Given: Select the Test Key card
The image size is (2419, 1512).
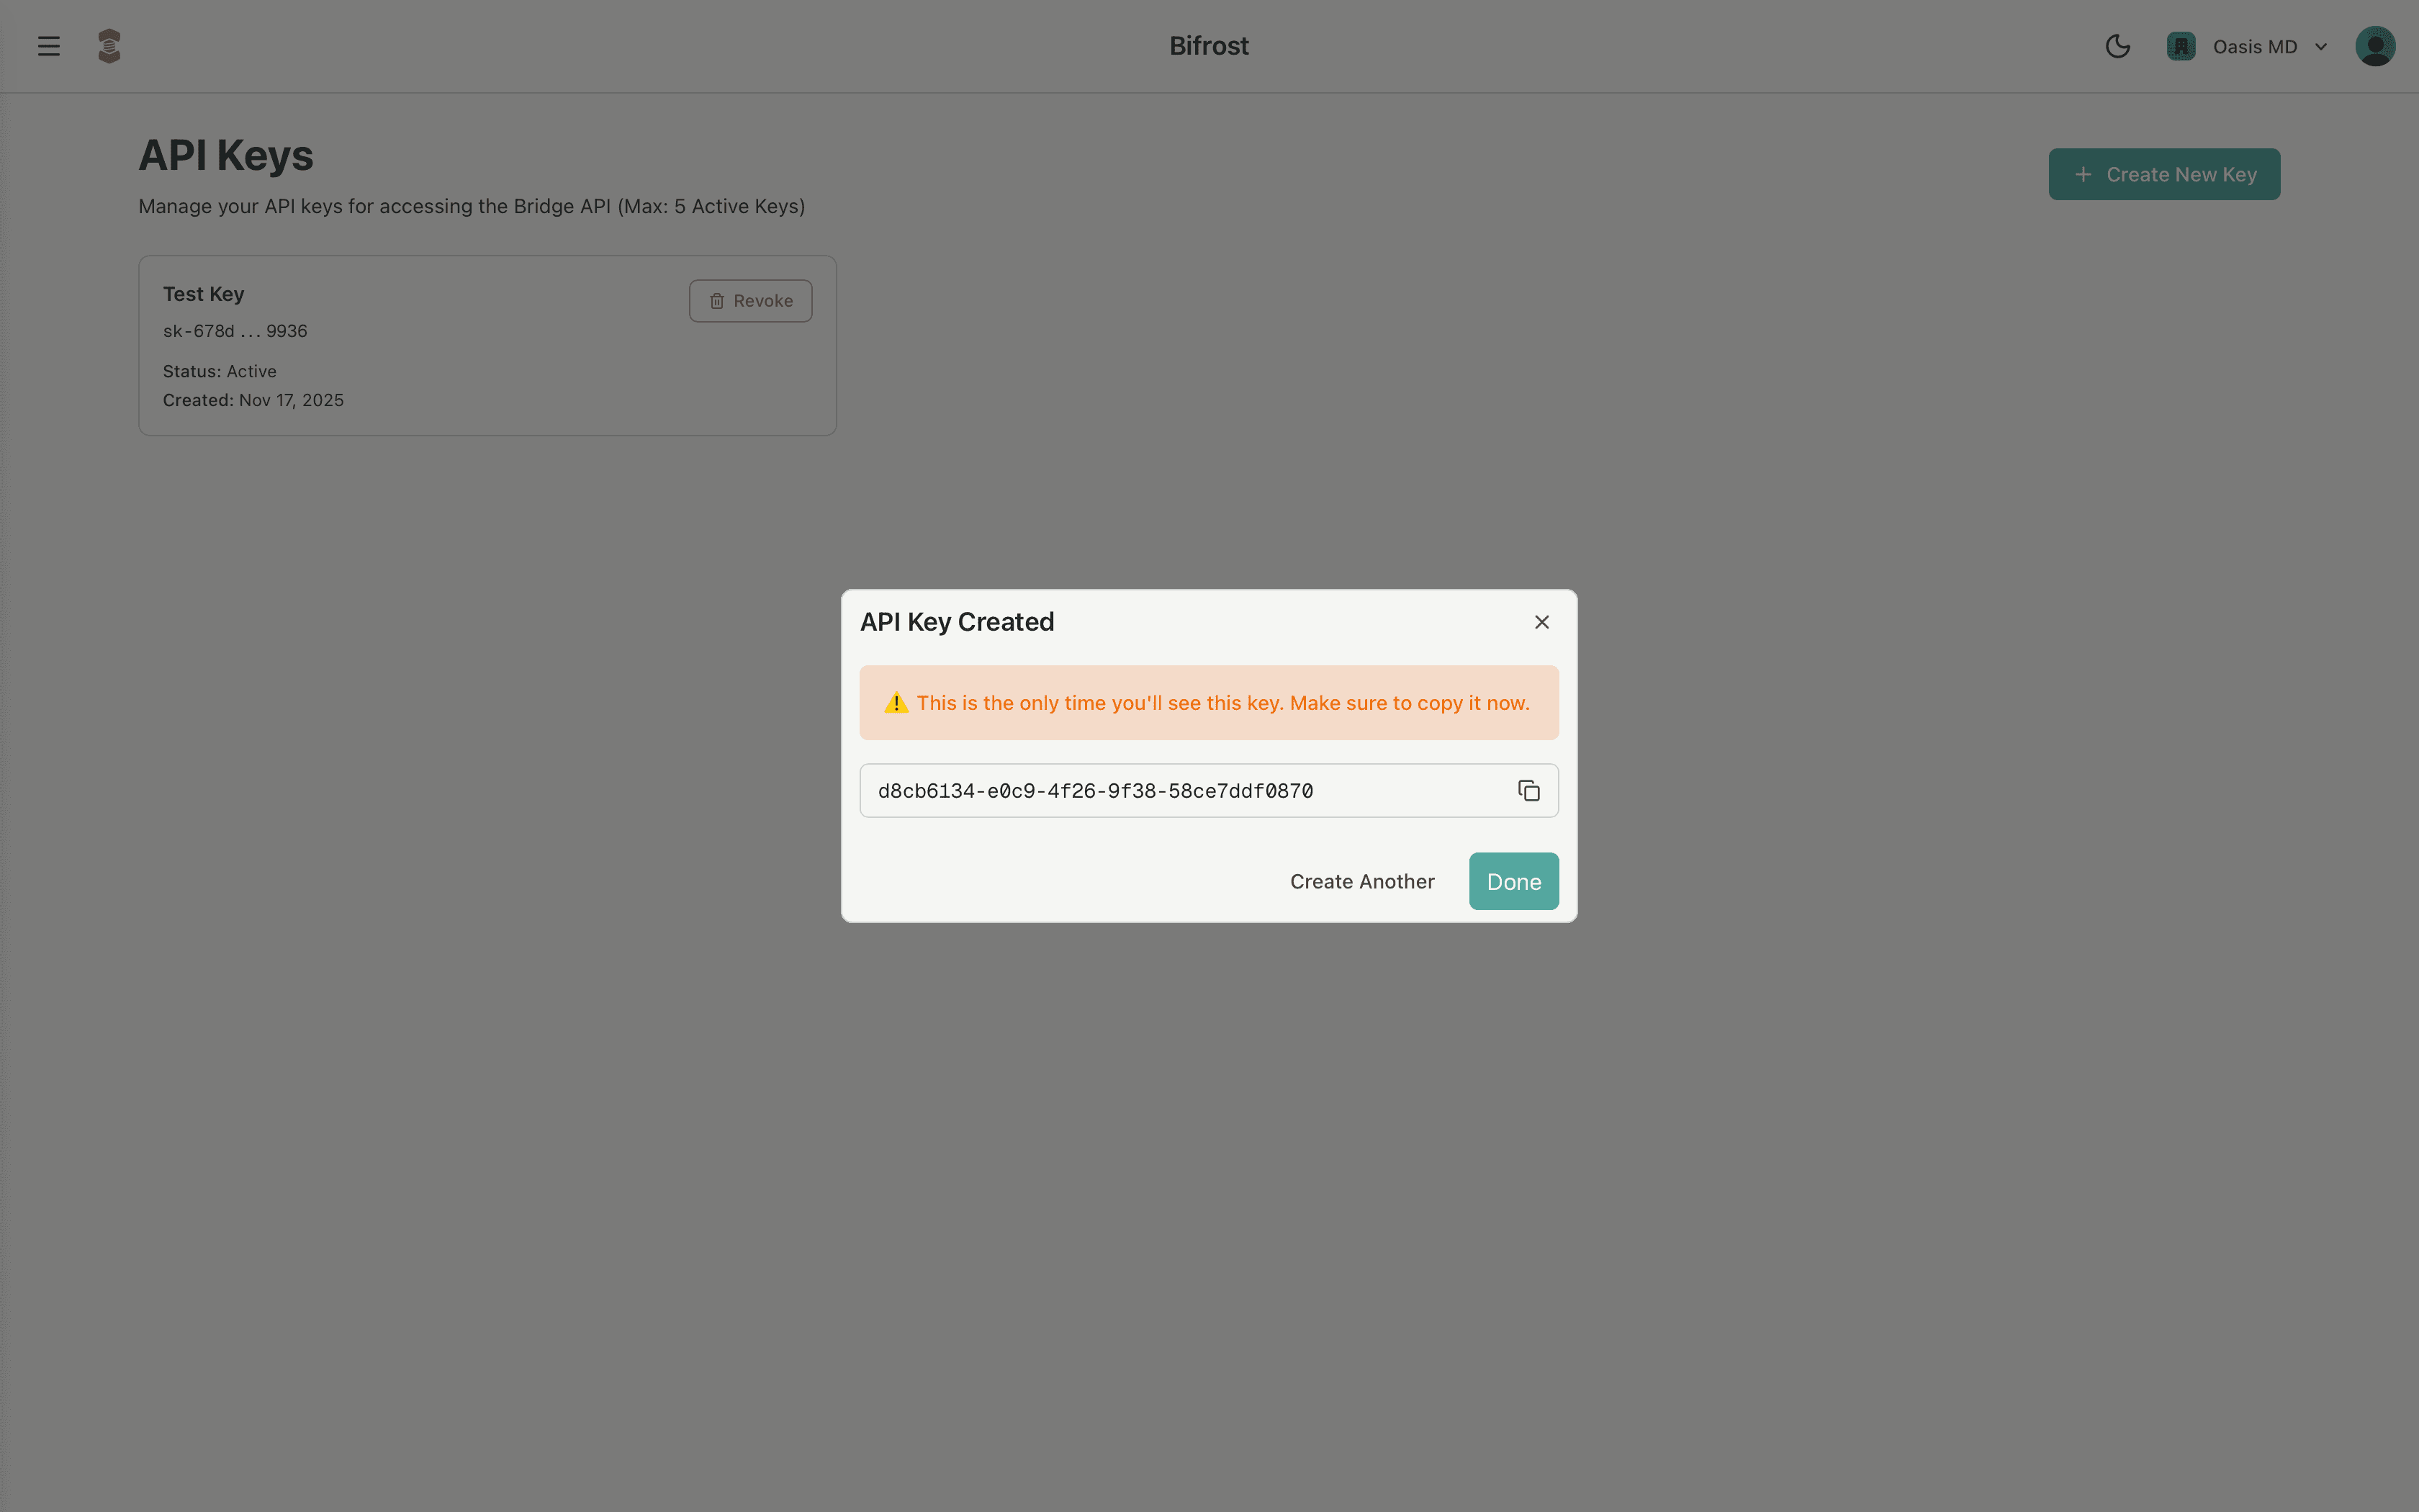Looking at the screenshot, I should click(487, 345).
